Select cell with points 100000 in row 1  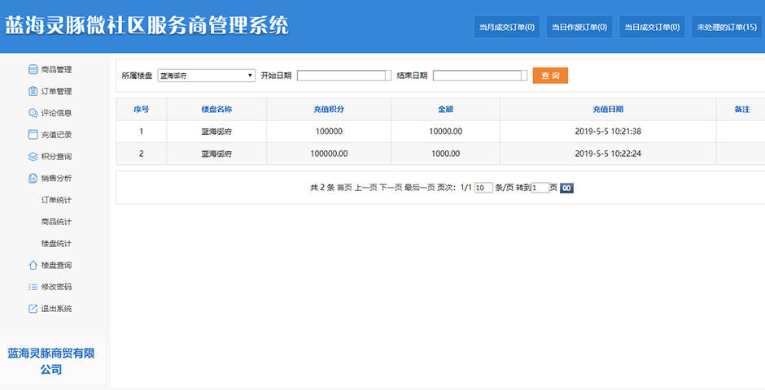click(x=329, y=132)
